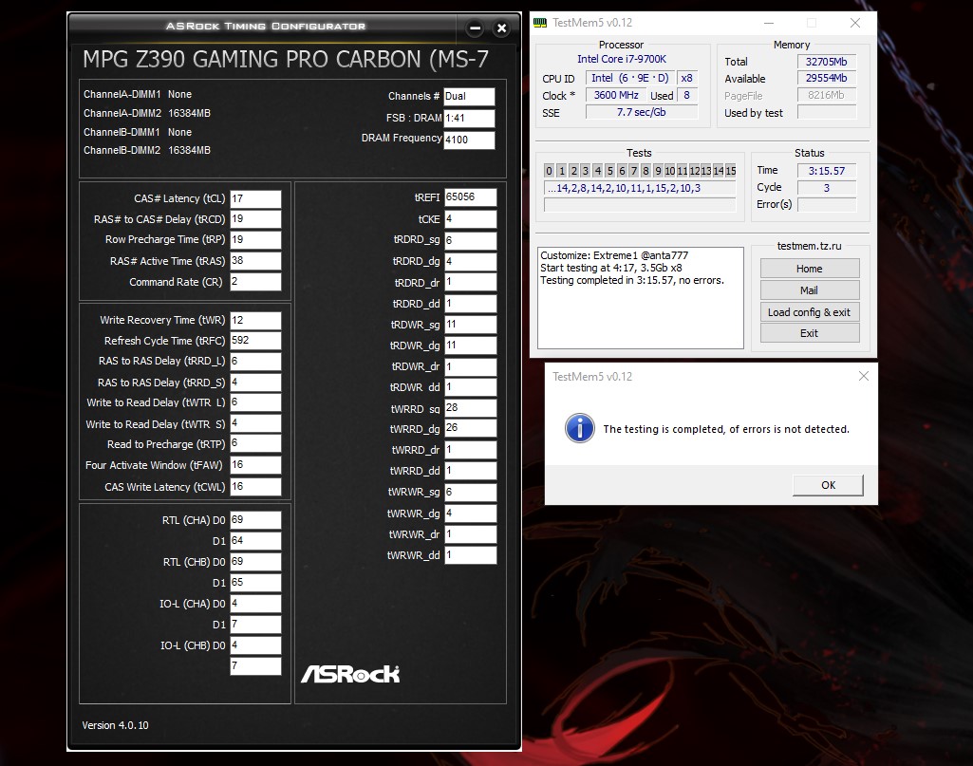Click the Time value 3:15.57
Image resolution: width=973 pixels, height=766 pixels.
tap(827, 171)
